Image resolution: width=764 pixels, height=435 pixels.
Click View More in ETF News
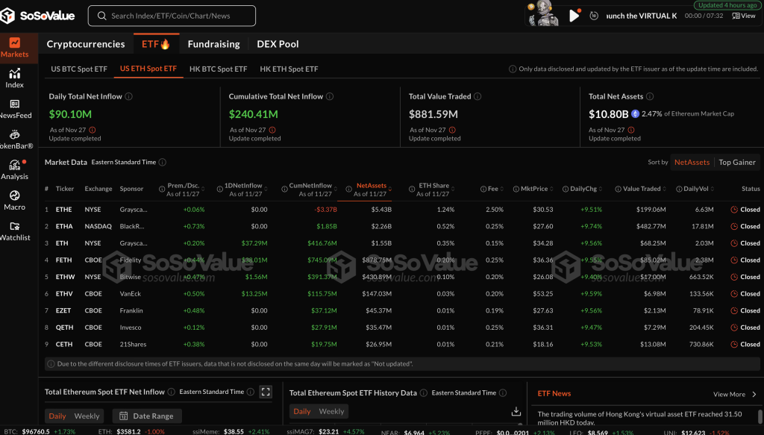735,394
